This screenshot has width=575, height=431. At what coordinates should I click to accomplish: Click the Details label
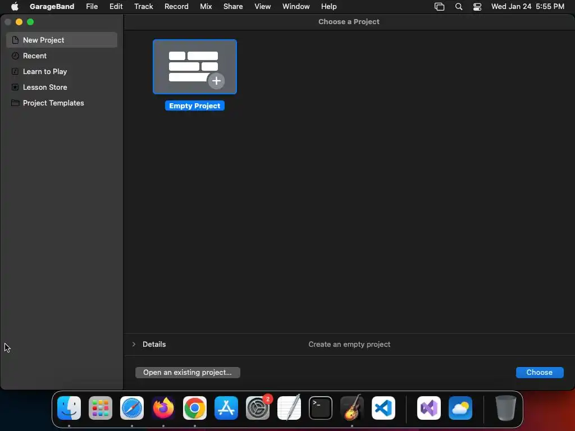pyautogui.click(x=154, y=344)
